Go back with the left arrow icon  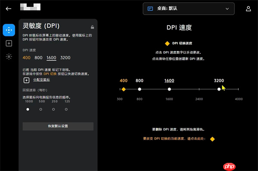tap(9, 9)
